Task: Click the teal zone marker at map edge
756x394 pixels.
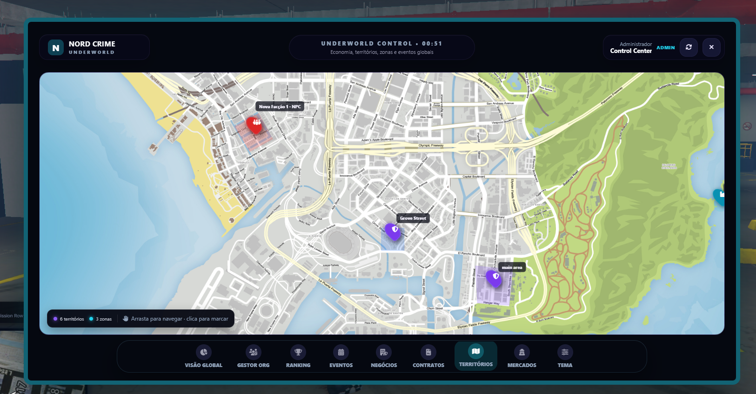Action: point(719,197)
